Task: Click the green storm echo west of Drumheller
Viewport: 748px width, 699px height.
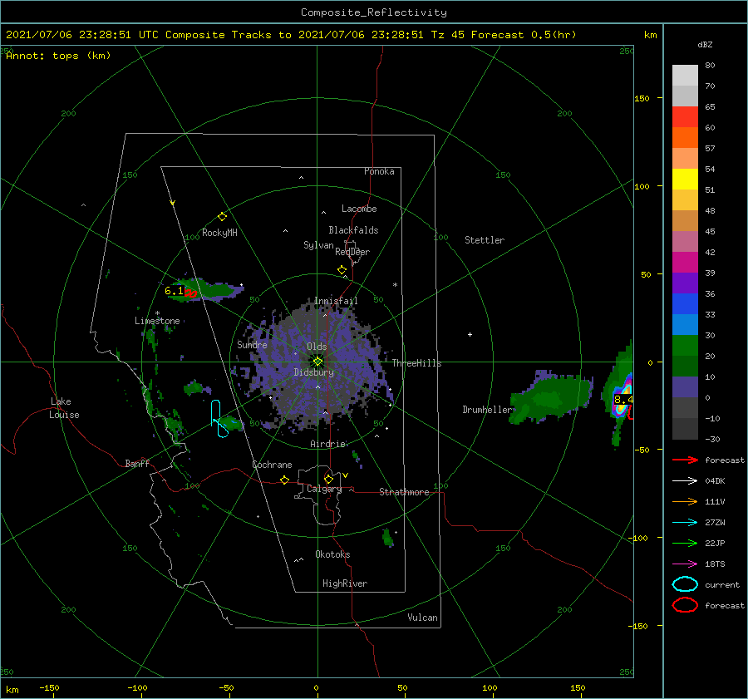Action: pos(551,397)
